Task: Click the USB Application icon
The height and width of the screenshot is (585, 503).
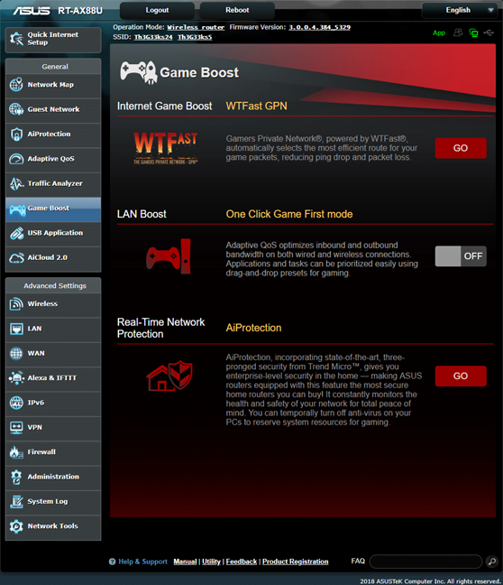Action: (x=16, y=233)
